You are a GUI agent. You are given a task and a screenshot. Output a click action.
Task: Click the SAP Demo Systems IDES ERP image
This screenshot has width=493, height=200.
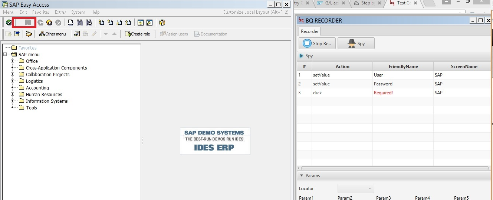click(x=215, y=141)
